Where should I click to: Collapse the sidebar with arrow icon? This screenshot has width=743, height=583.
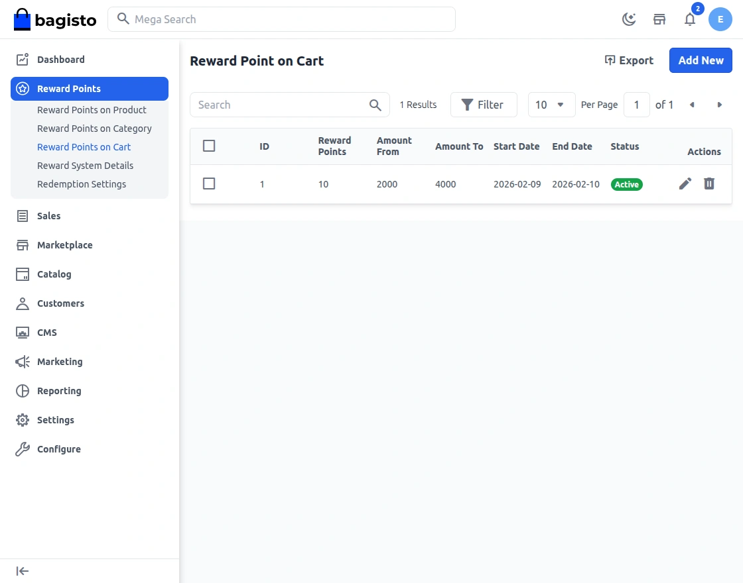pos(23,571)
